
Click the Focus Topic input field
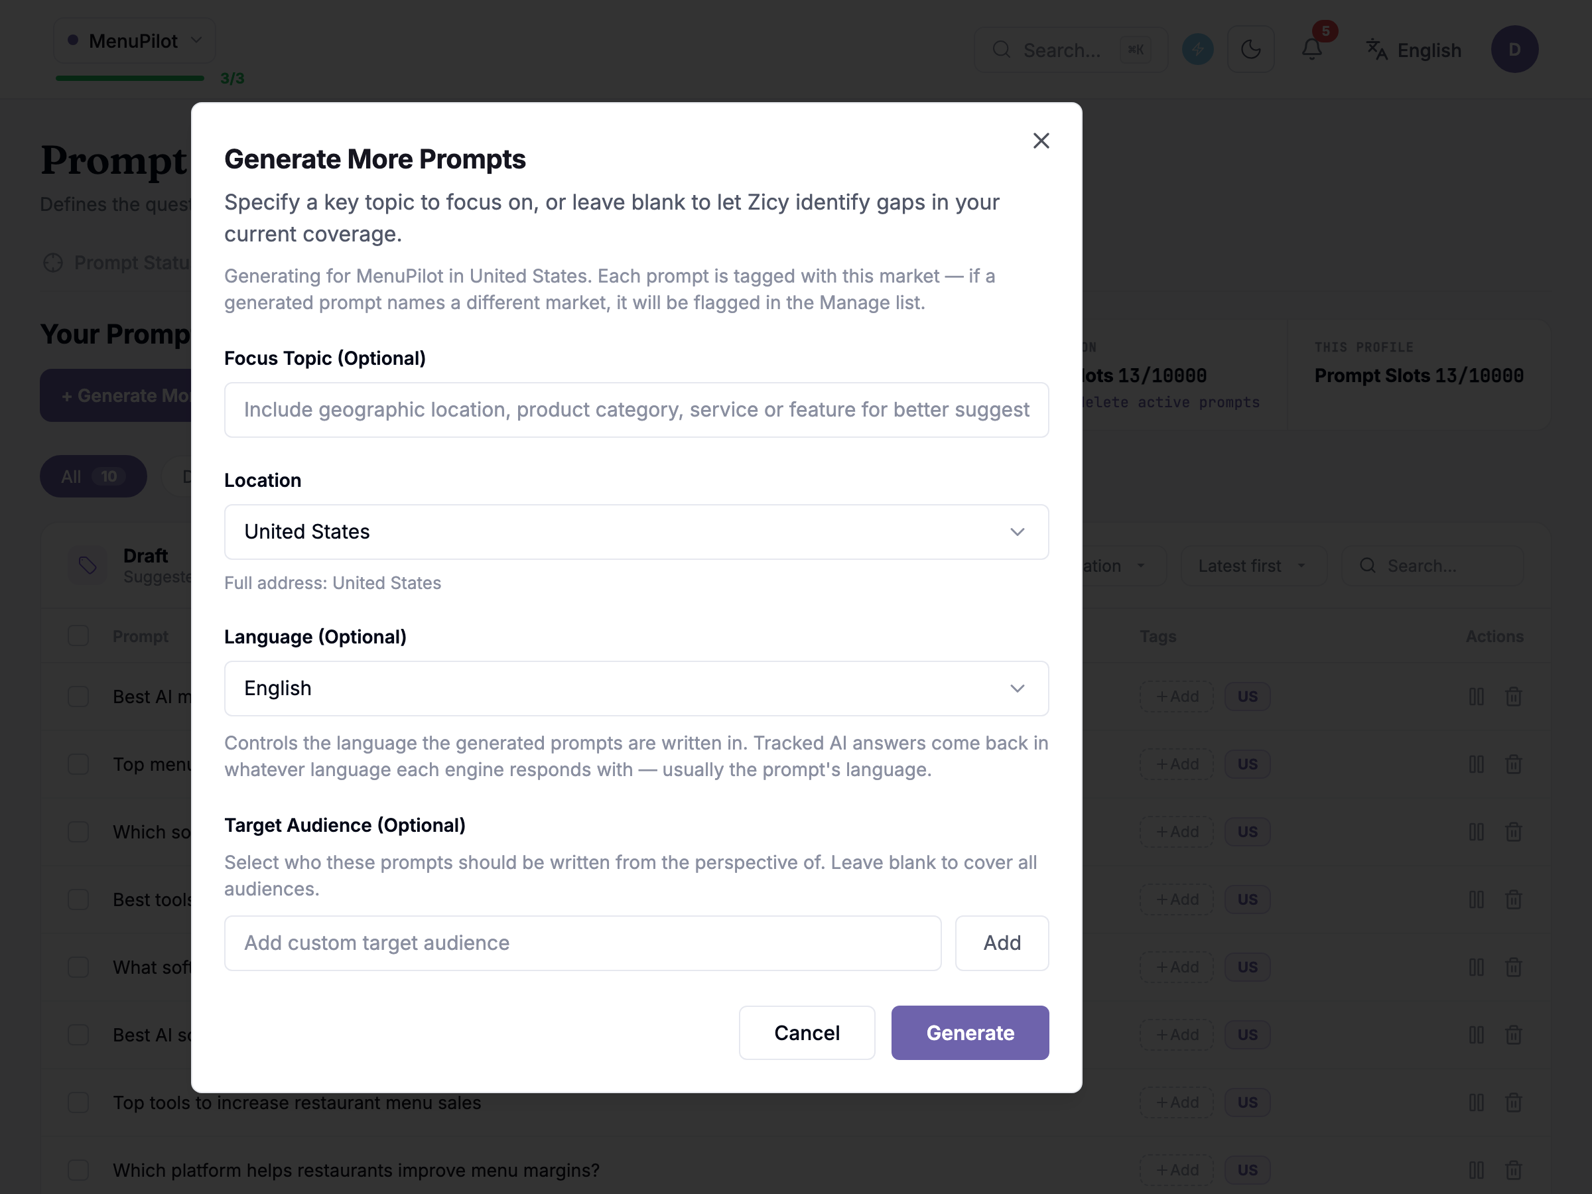636,409
